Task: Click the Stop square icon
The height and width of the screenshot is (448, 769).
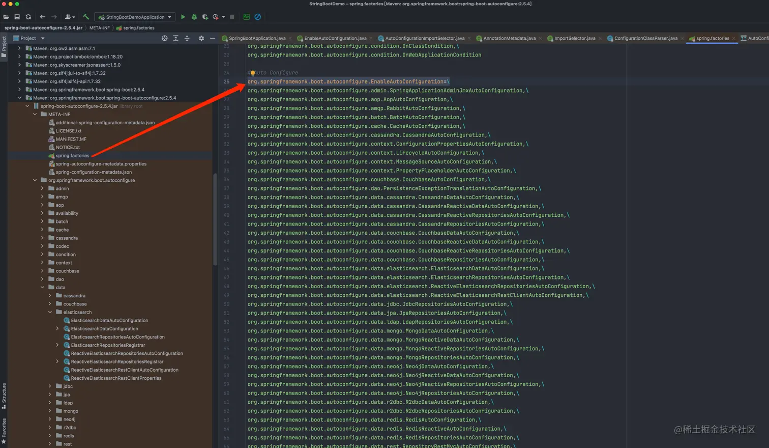Action: point(232,17)
